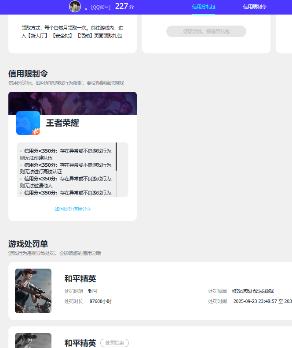292x348 pixels.
Task: Click the 则无法进行高校认证 restriction entry
Action: (x=41, y=172)
